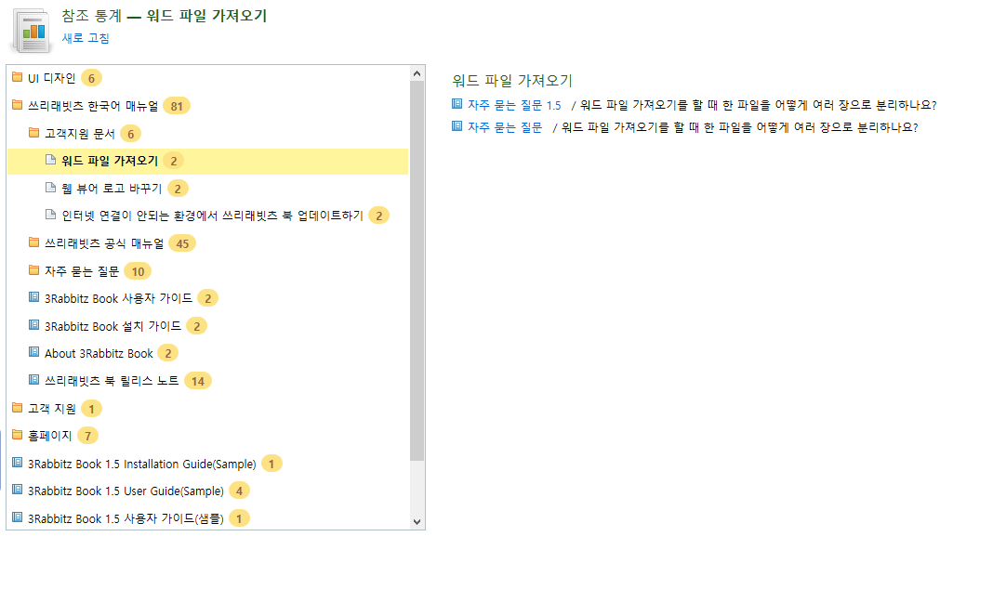Select 쓰리래빗츠 북 릴리스 노트 in the tree
Screen dimensions: 1006x589
coord(112,381)
